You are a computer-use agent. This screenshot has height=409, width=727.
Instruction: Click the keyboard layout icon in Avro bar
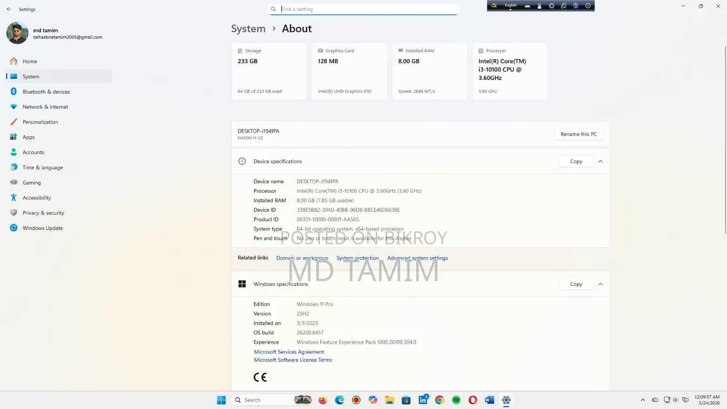point(528,6)
